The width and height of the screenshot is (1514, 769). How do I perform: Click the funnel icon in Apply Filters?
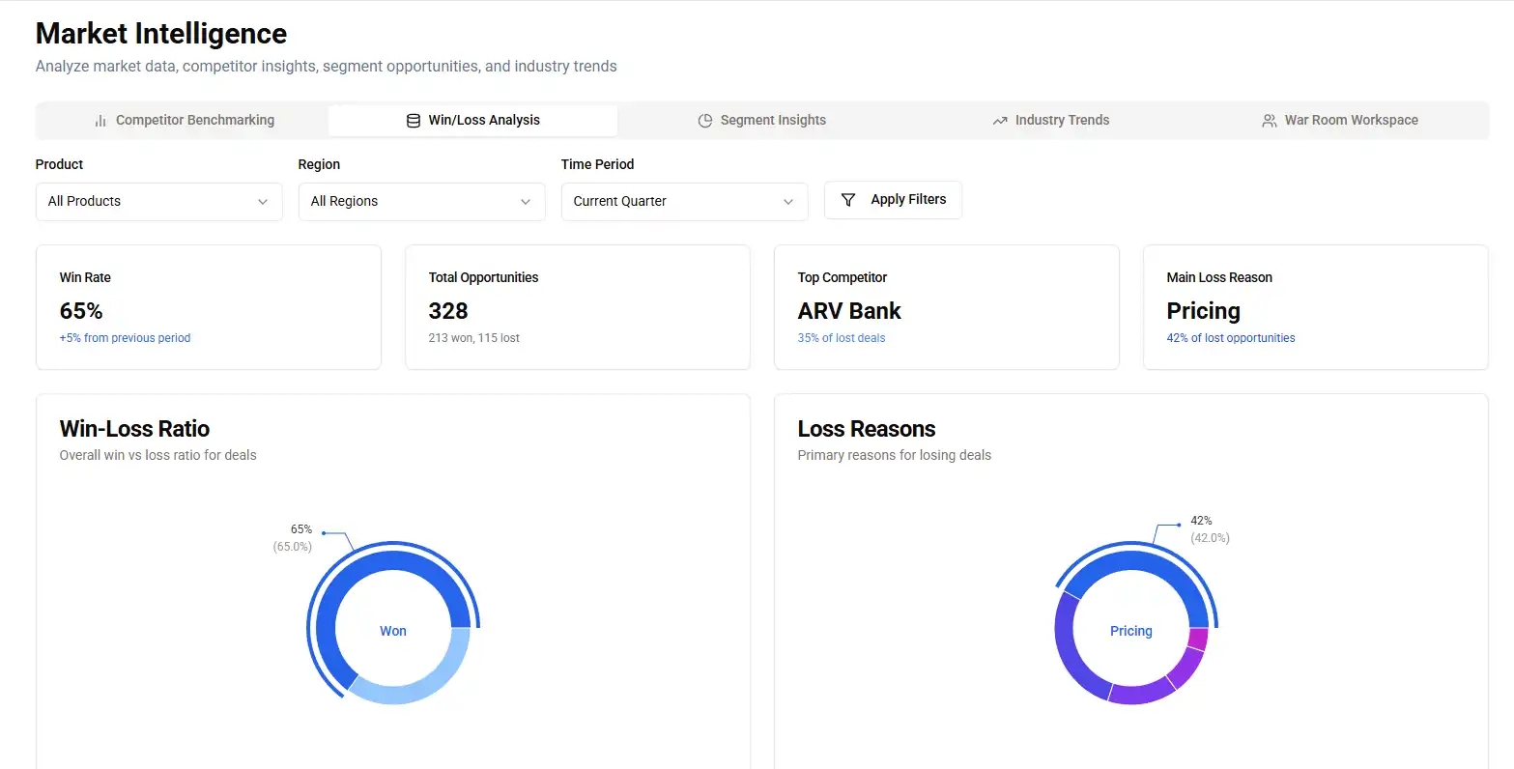click(848, 200)
